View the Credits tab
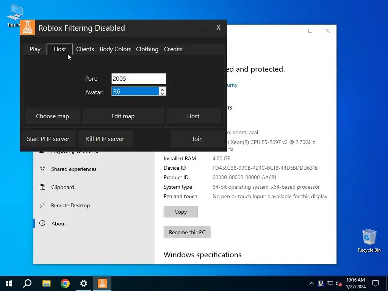 pos(173,49)
